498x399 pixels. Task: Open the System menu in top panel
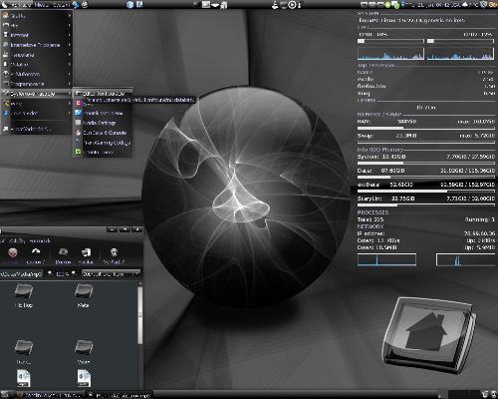tap(61, 5)
